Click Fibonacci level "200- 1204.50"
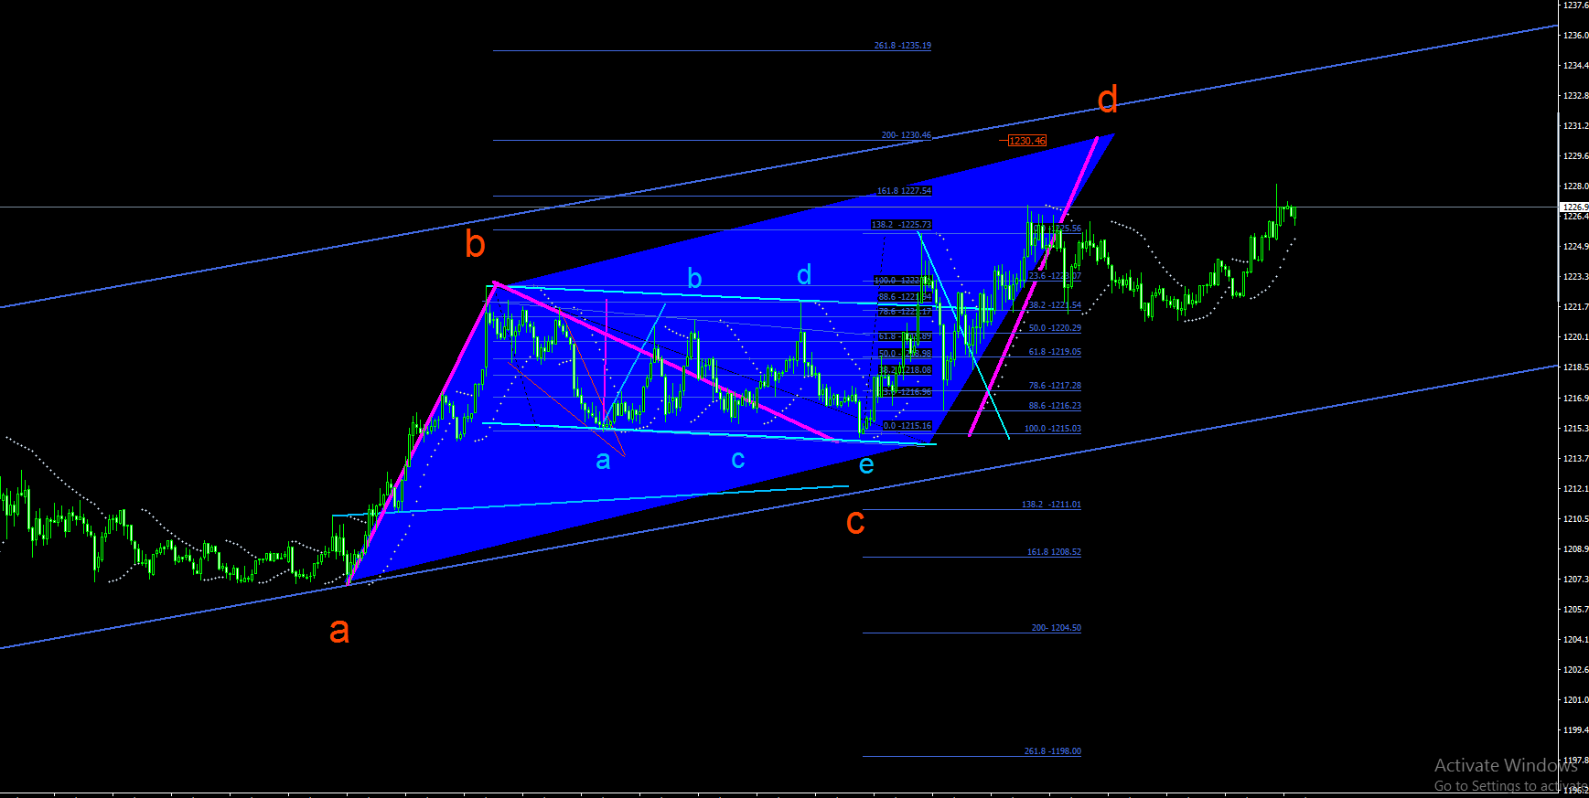 pos(1057,628)
